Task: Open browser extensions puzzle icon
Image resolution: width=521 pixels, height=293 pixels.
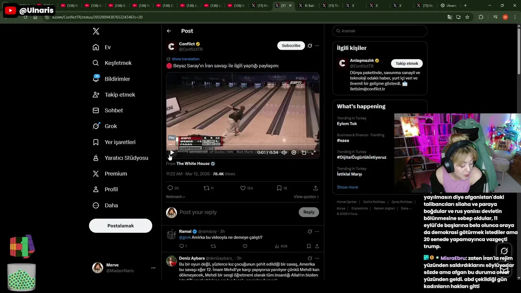Action: tap(481, 17)
